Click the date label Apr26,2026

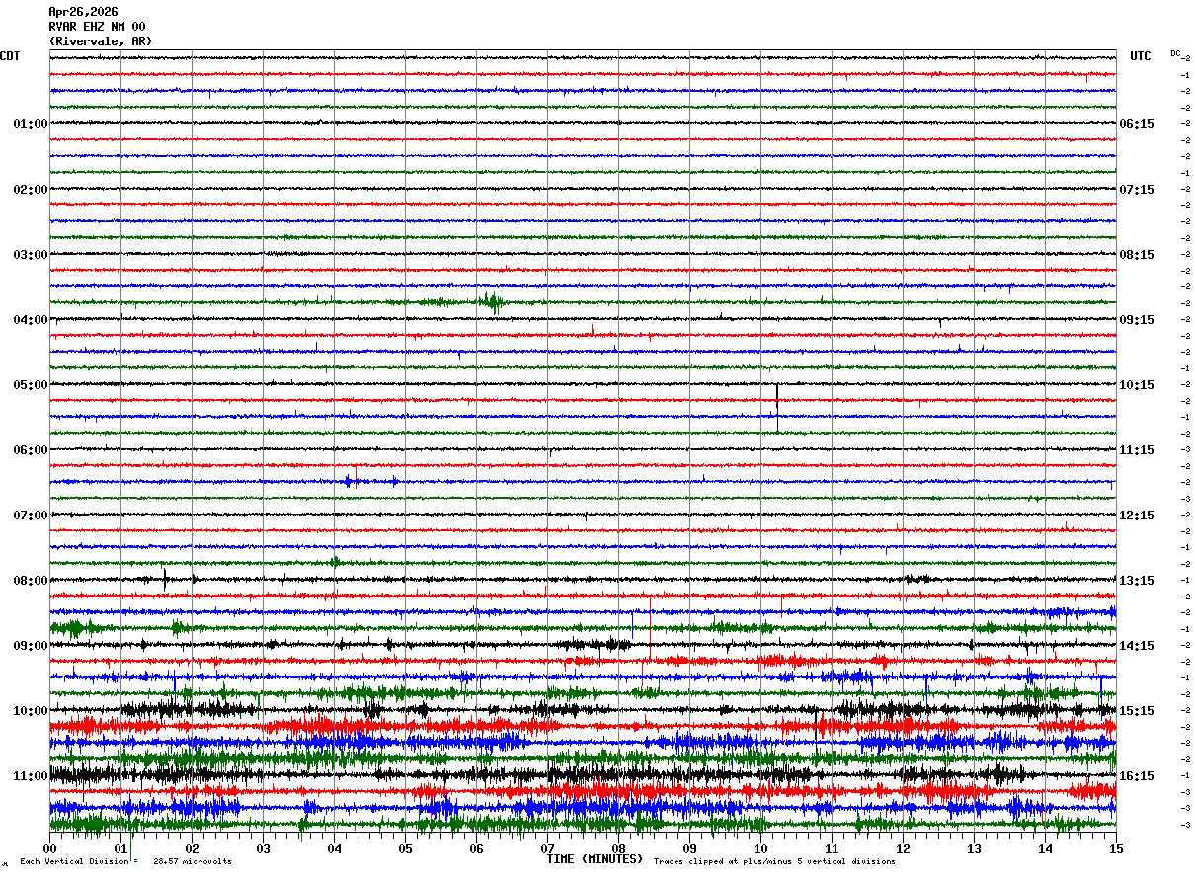[x=83, y=12]
